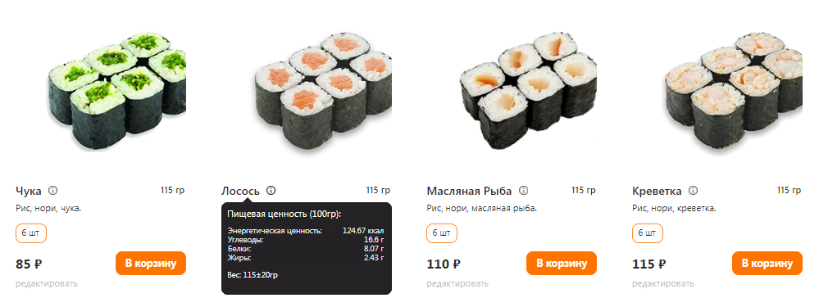Screen dimensions: 819x298
Task: Click редактировать link under Креветка
Action: 663,284
